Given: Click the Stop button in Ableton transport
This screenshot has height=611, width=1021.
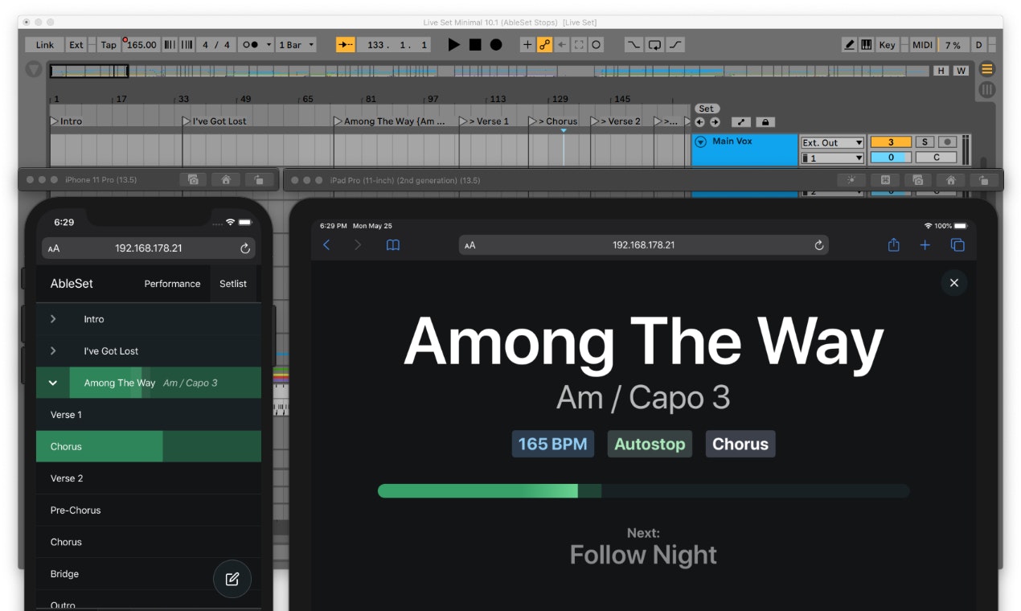Looking at the screenshot, I should [x=475, y=45].
